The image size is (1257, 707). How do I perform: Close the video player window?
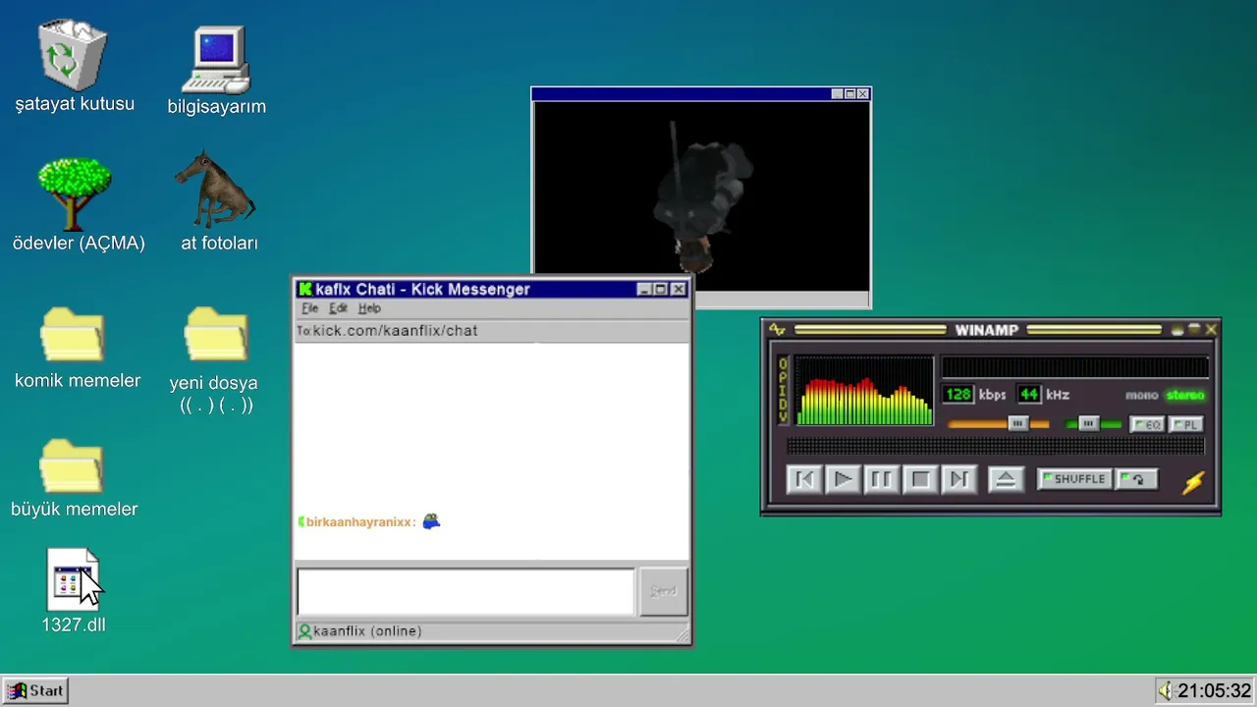(863, 94)
